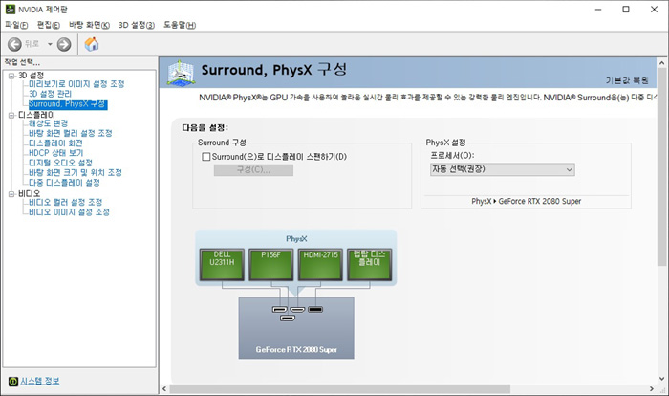669x396 pixels.
Task: Click the vertical scrollbar up arrow
Action: pos(661,63)
